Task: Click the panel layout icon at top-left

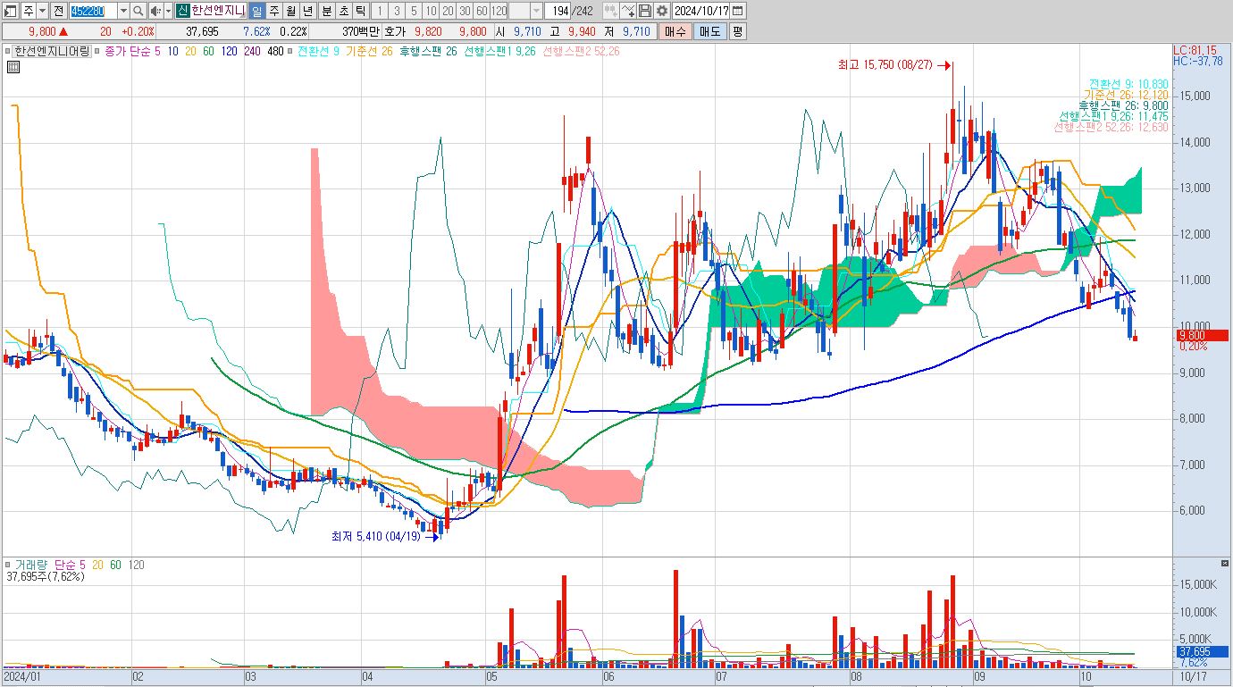Action: click(10, 11)
